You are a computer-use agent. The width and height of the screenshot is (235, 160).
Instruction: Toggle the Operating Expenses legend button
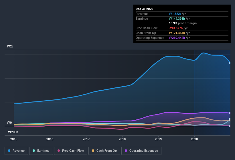(x=141, y=151)
